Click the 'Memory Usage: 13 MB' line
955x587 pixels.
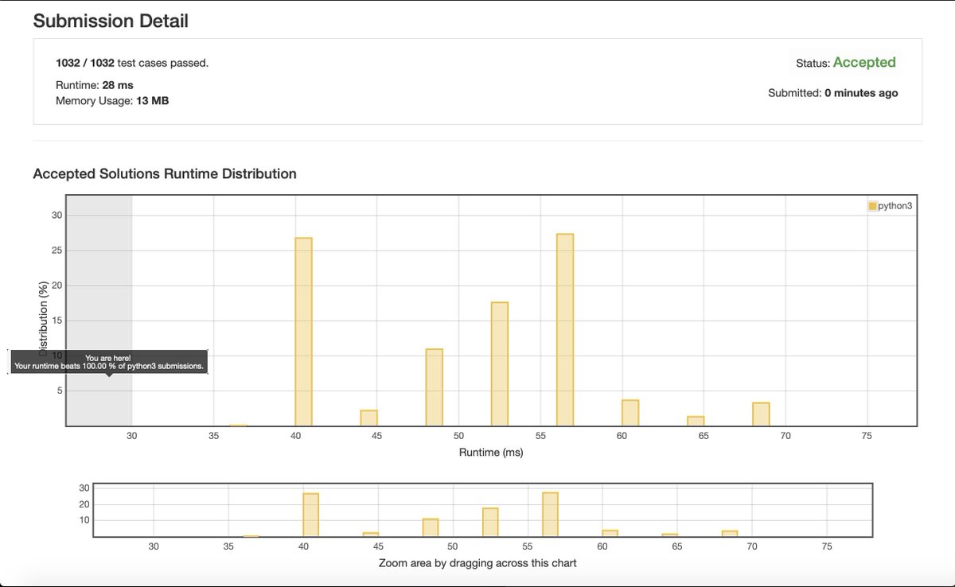[112, 101]
